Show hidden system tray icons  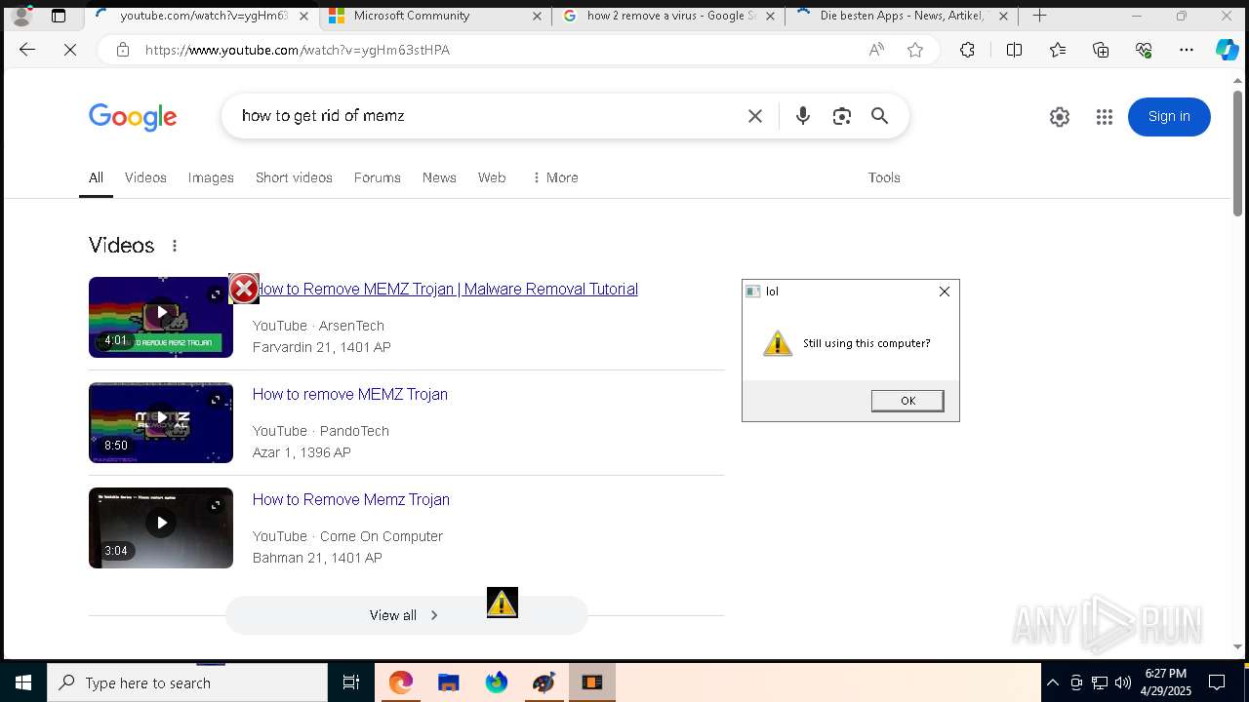(x=1052, y=682)
